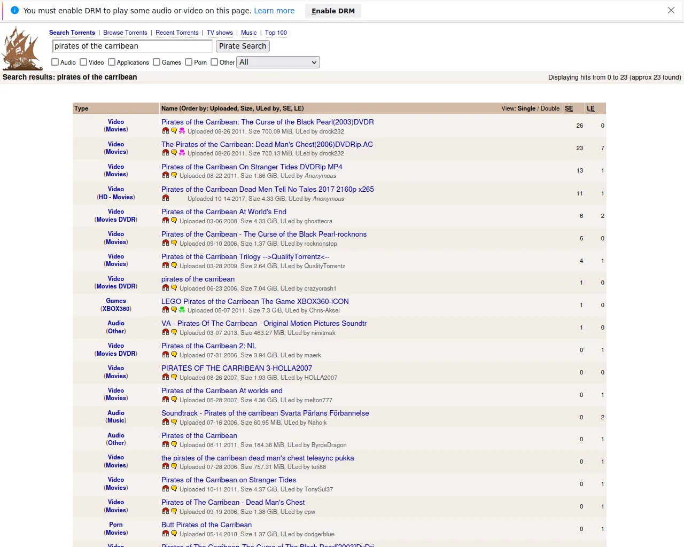Image resolution: width=684 pixels, height=547 pixels.
Task: Click pink VIP skull icon for Curse of Black Pearl(2003)
Action: [182, 131]
